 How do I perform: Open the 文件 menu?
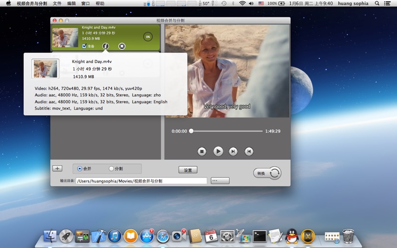click(x=57, y=3)
